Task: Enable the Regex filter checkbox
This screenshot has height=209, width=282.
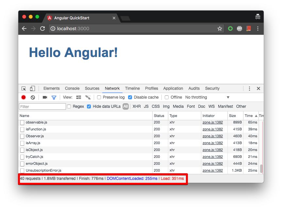Action: tap(69, 106)
